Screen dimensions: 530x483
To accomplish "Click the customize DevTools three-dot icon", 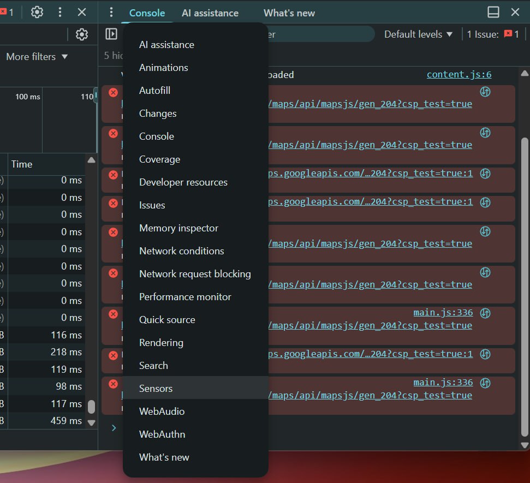I will 60,12.
